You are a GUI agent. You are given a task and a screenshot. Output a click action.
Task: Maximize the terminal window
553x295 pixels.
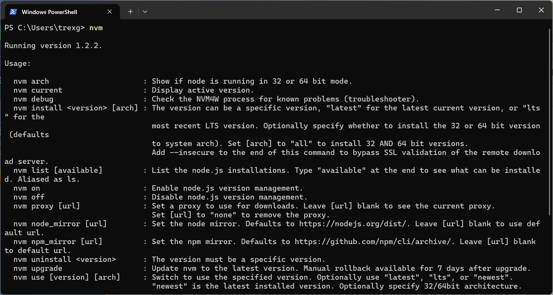519,10
